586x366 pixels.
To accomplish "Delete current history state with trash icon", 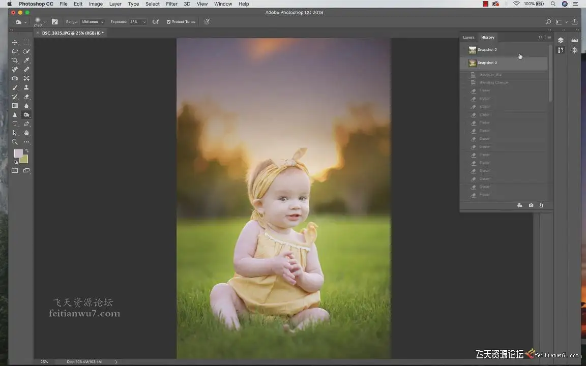I will coord(541,205).
